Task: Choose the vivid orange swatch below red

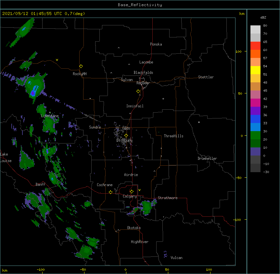Action: coord(255,54)
